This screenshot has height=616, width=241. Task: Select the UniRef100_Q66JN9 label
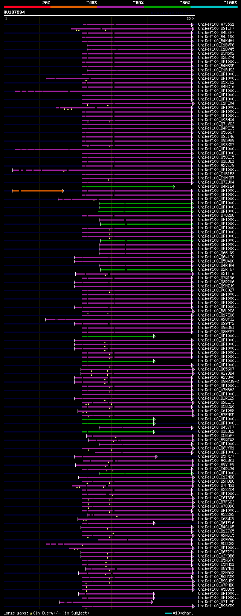[x=216, y=253]
